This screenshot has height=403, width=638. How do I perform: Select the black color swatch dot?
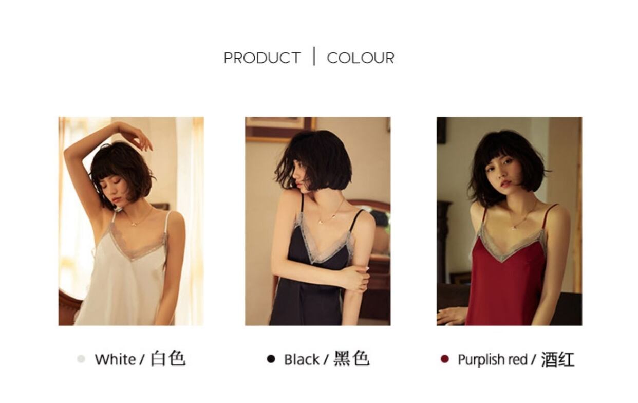[x=271, y=359]
